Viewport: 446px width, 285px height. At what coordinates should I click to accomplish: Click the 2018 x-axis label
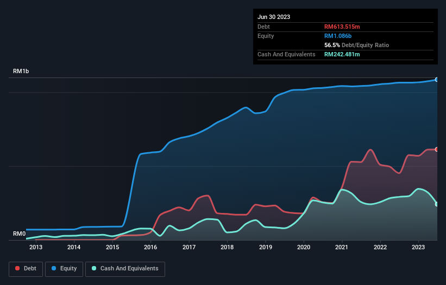tap(227, 247)
